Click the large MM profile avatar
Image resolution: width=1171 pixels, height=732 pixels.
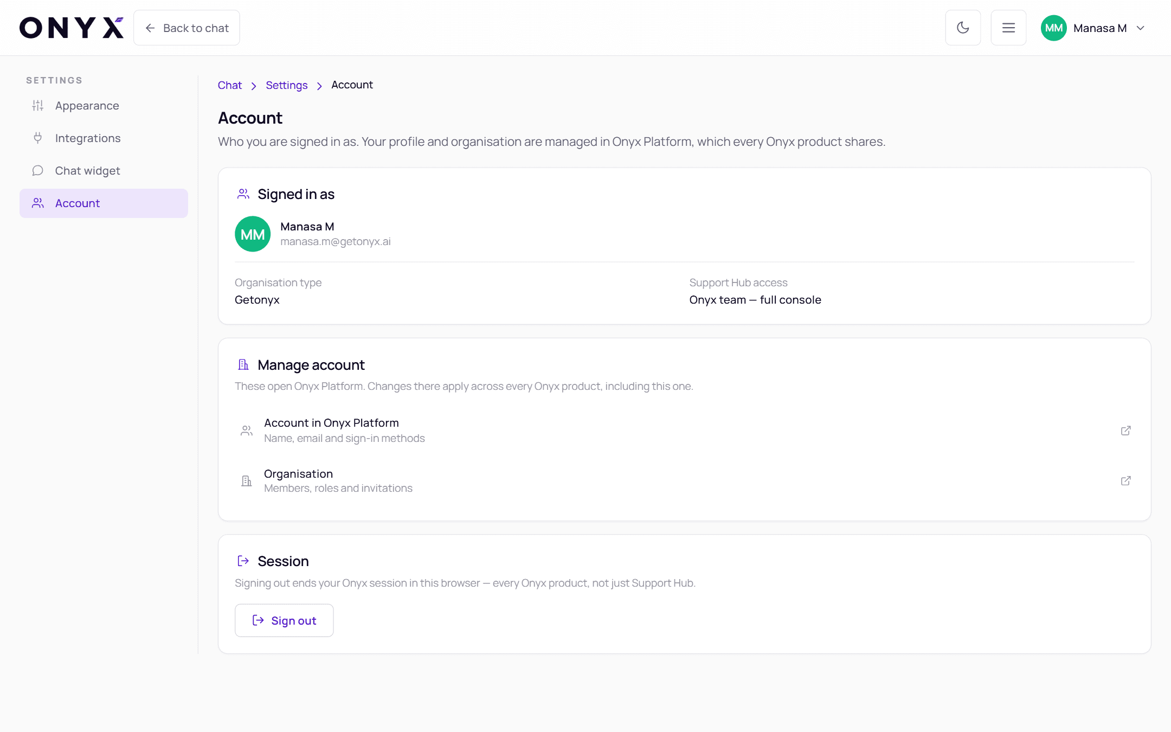(x=253, y=234)
